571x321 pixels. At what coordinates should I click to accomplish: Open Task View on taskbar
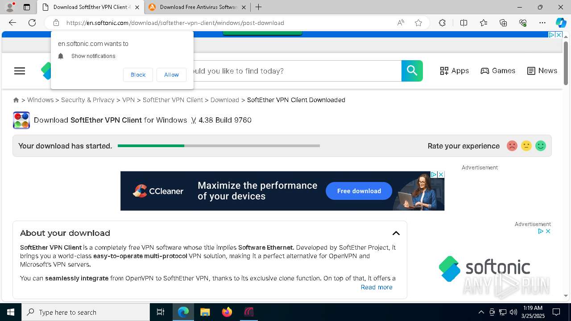[161, 312]
